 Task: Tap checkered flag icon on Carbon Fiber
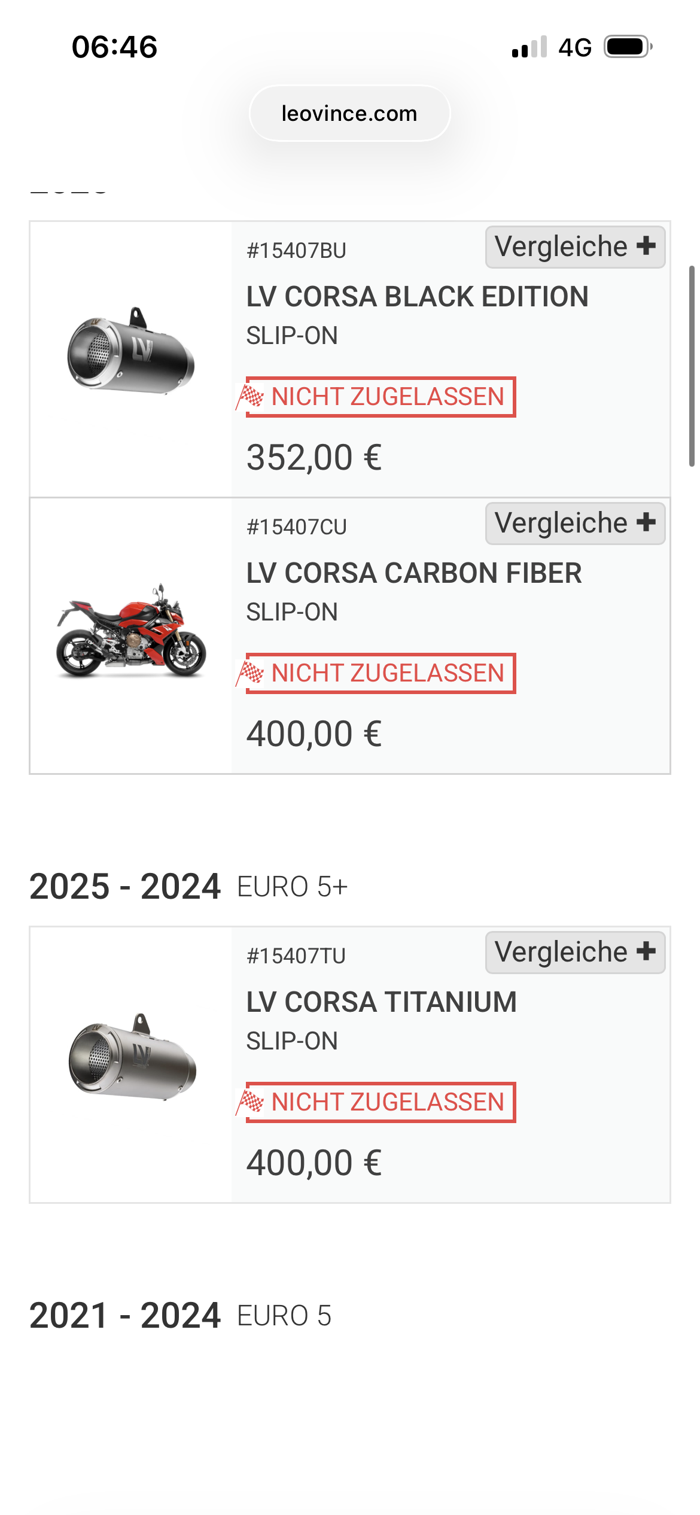tap(251, 673)
